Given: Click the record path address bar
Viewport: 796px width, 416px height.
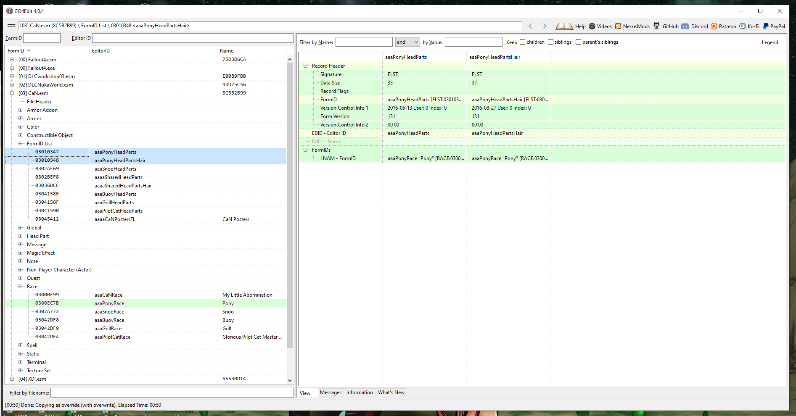Looking at the screenshot, I should pos(270,26).
